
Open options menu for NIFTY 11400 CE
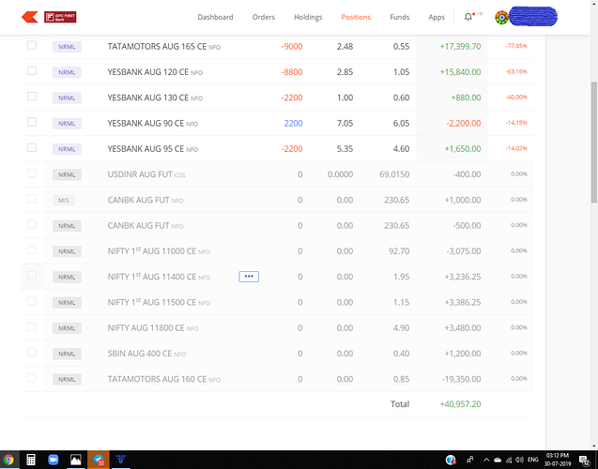pos(249,277)
